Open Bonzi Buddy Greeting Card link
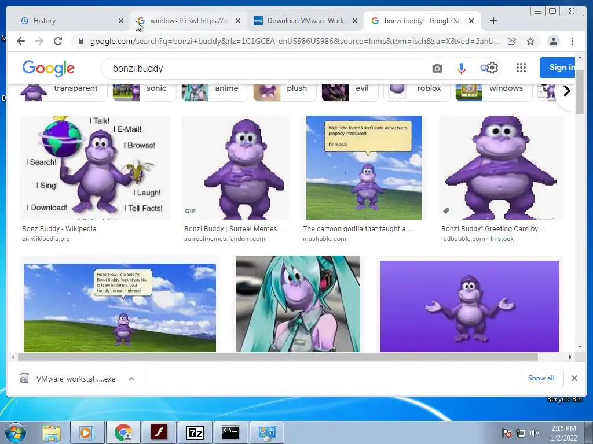The width and height of the screenshot is (593, 444). click(x=493, y=229)
